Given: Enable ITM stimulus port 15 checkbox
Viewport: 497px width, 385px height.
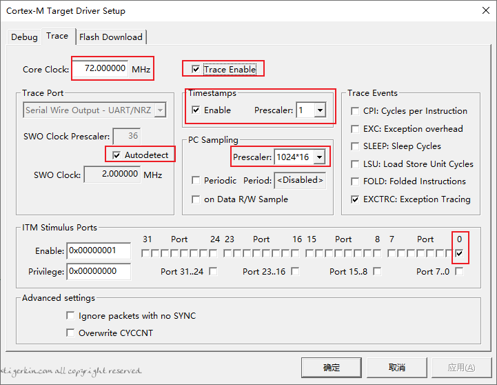Looking at the screenshot, I should (310, 253).
